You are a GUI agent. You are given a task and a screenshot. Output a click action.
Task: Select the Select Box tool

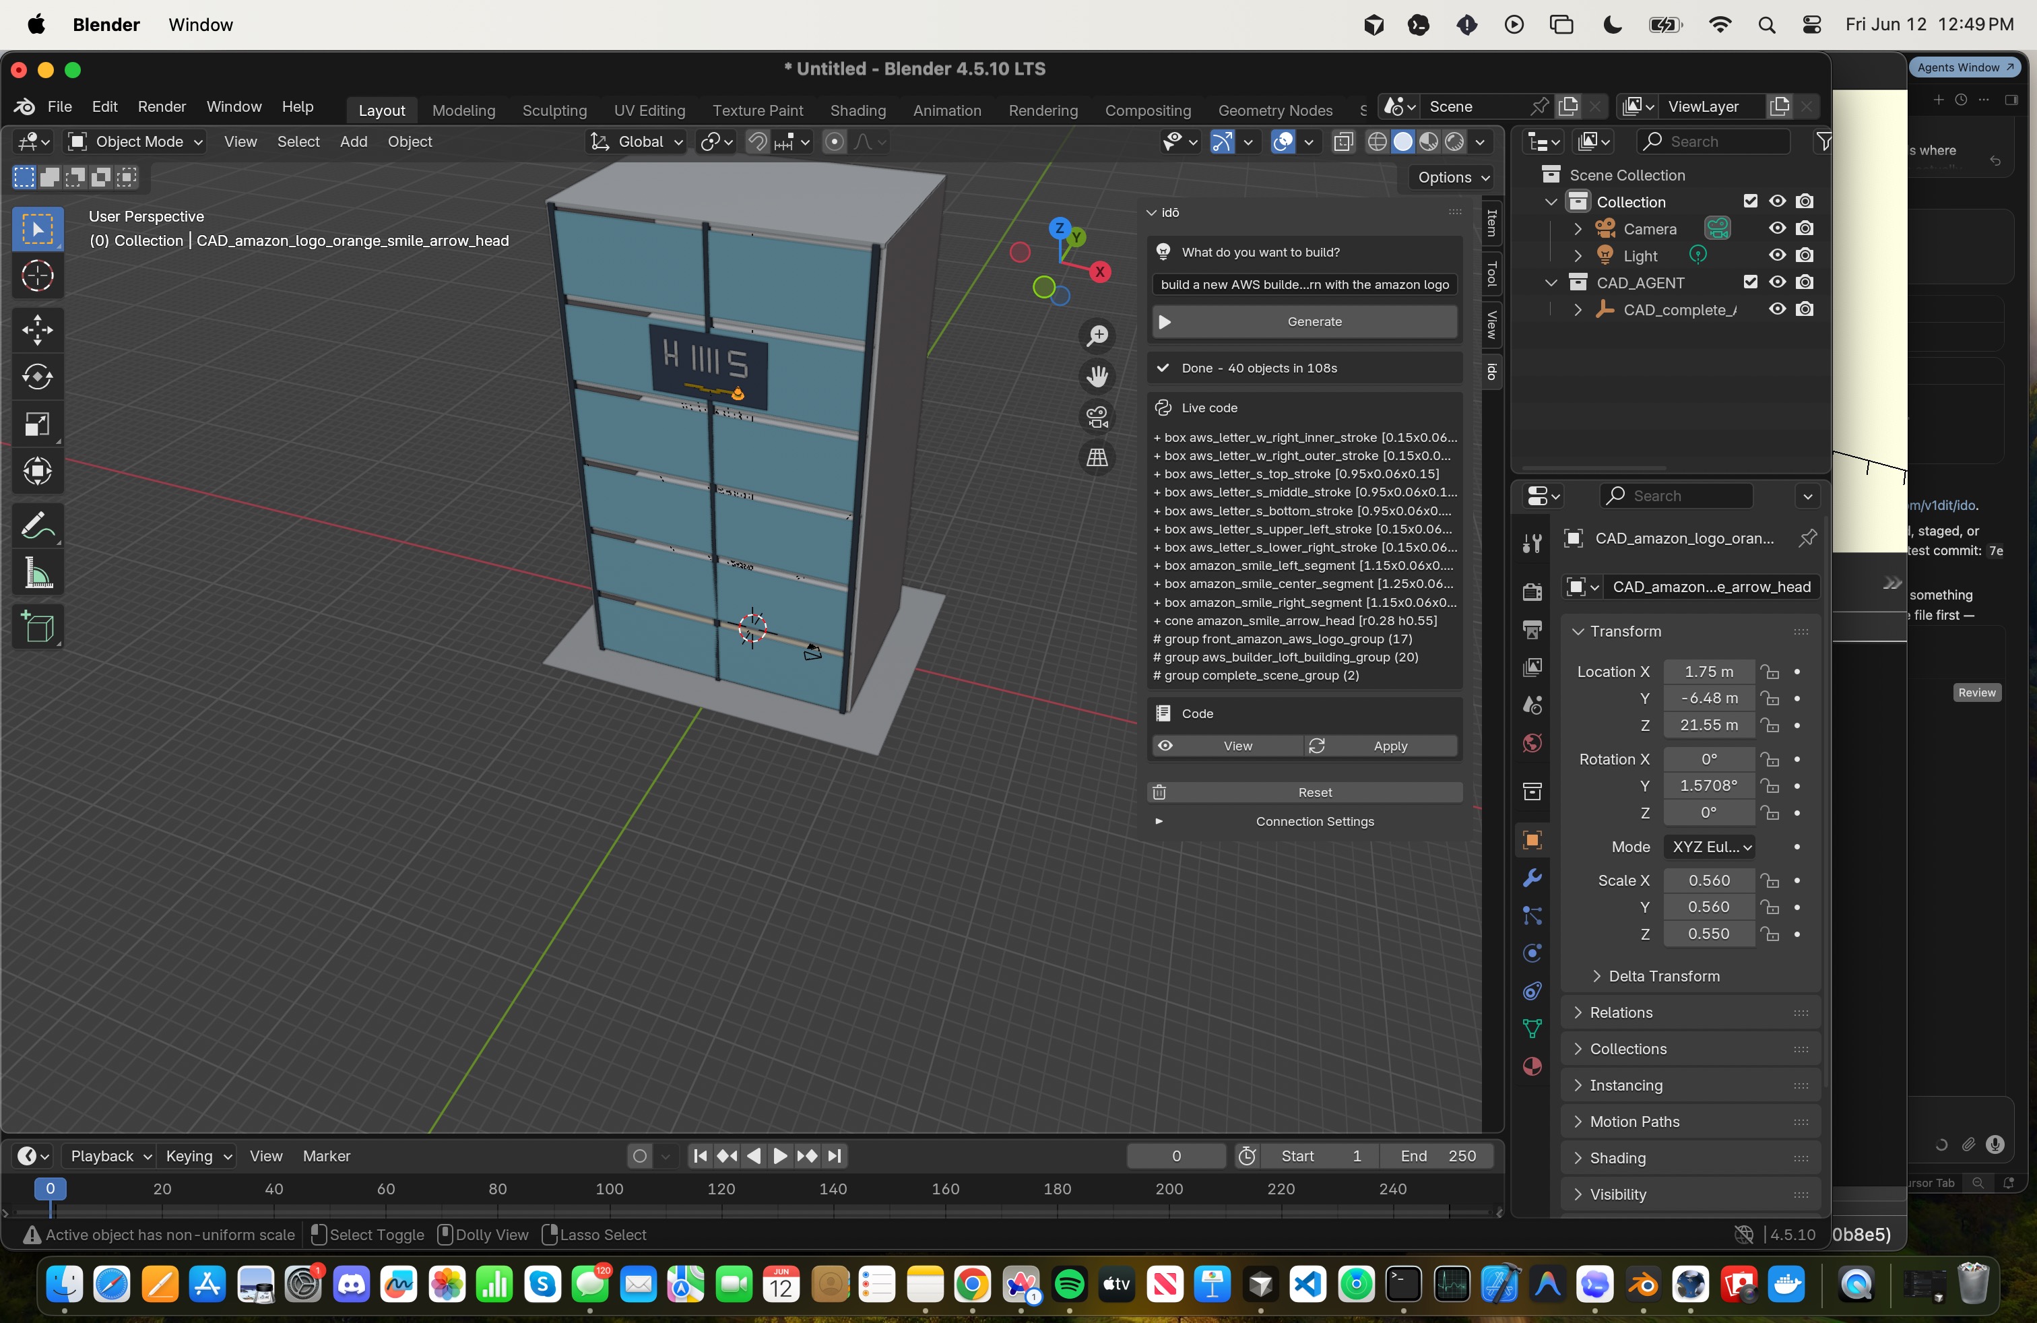(38, 229)
